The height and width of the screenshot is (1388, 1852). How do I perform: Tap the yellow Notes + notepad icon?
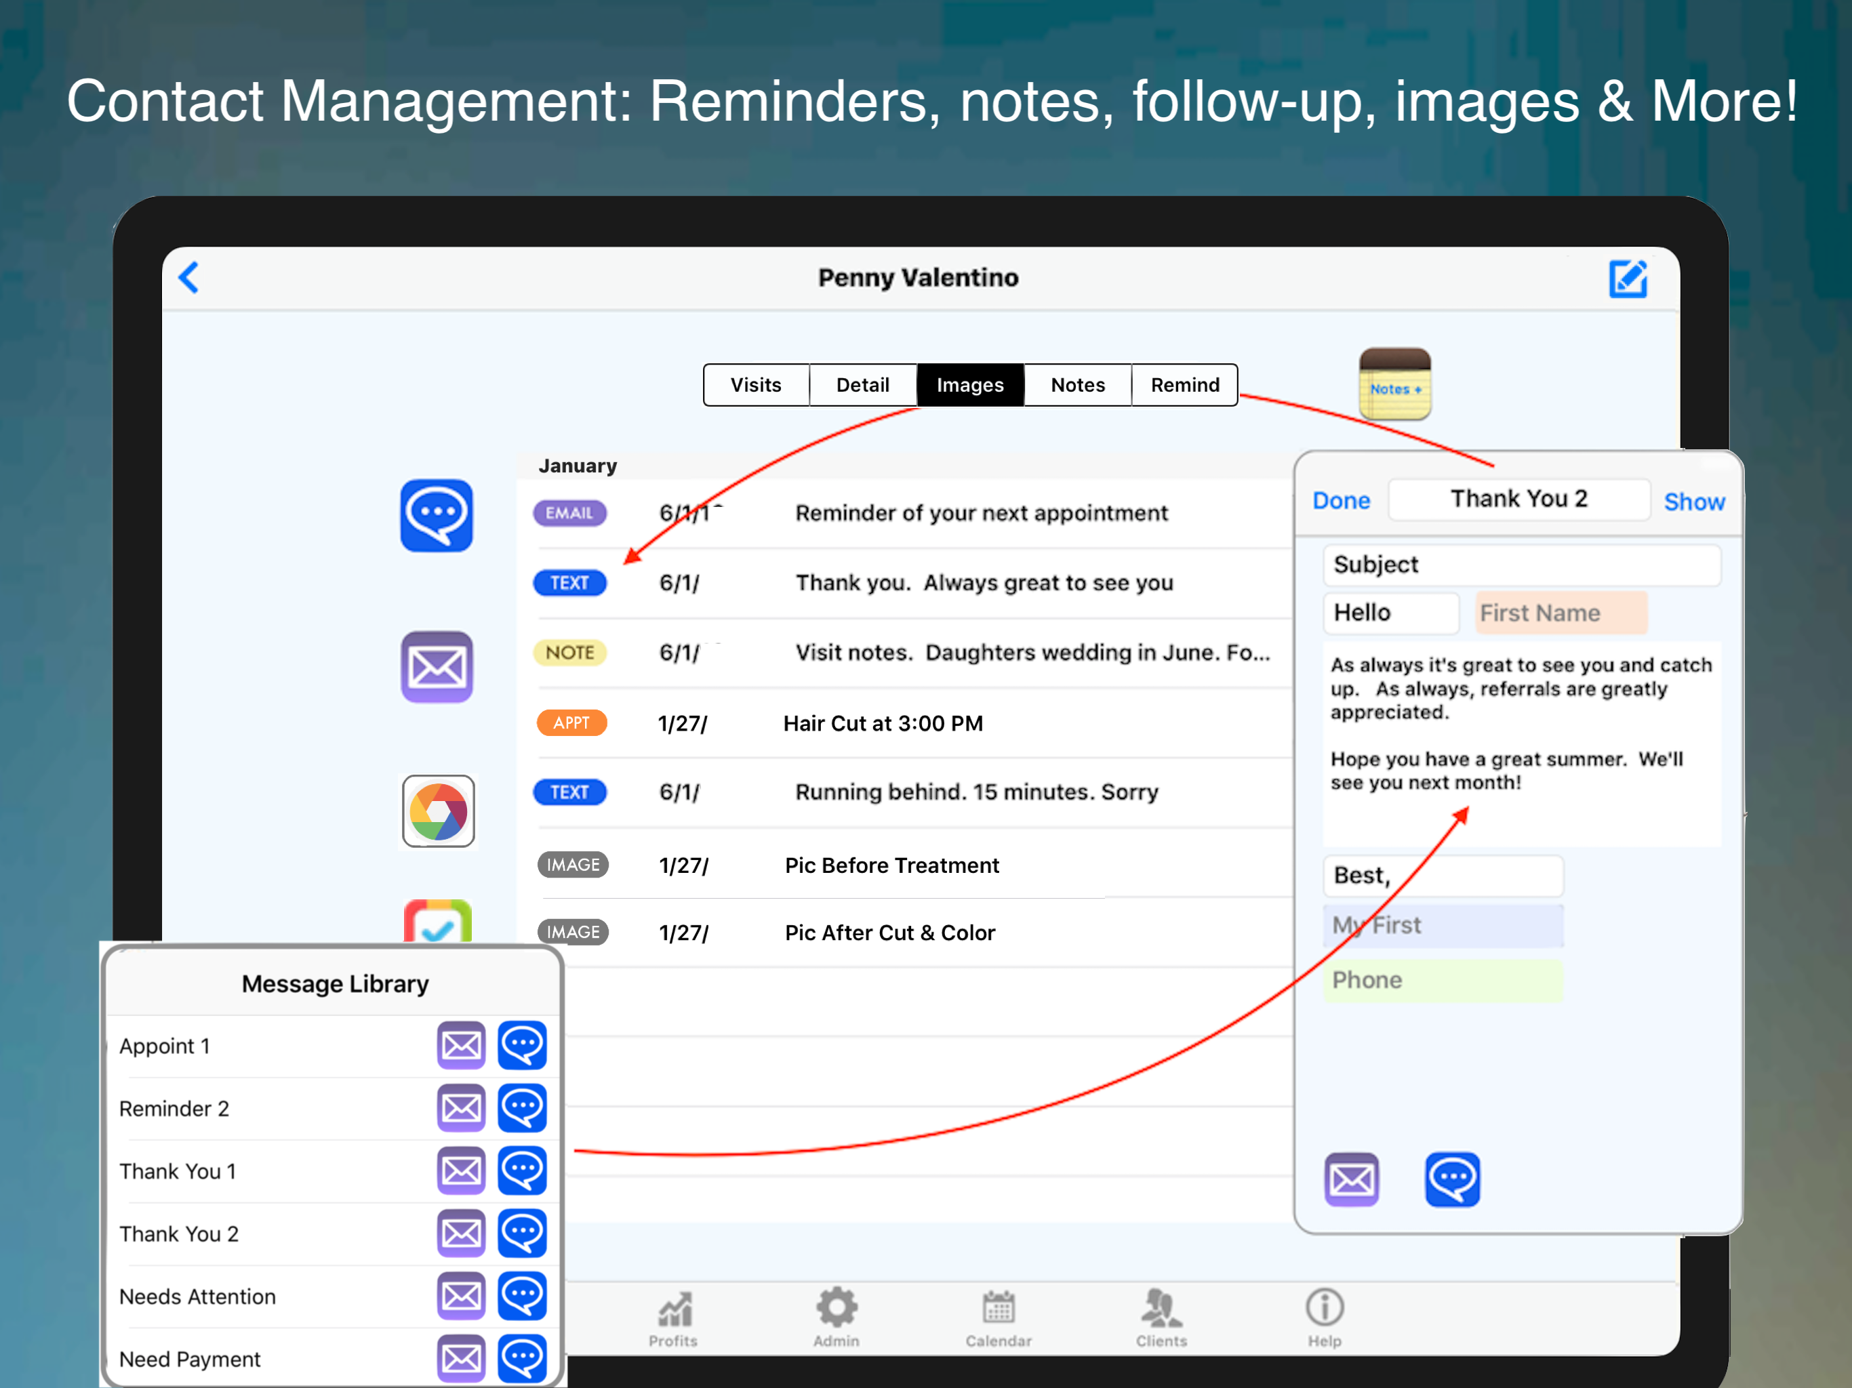[x=1395, y=384]
